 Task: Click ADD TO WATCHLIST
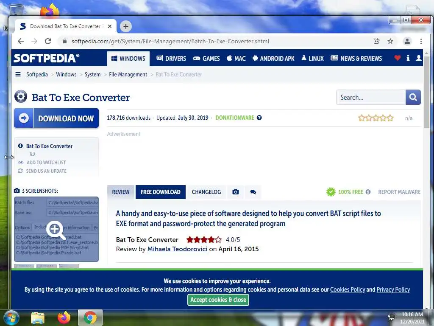pos(46,163)
